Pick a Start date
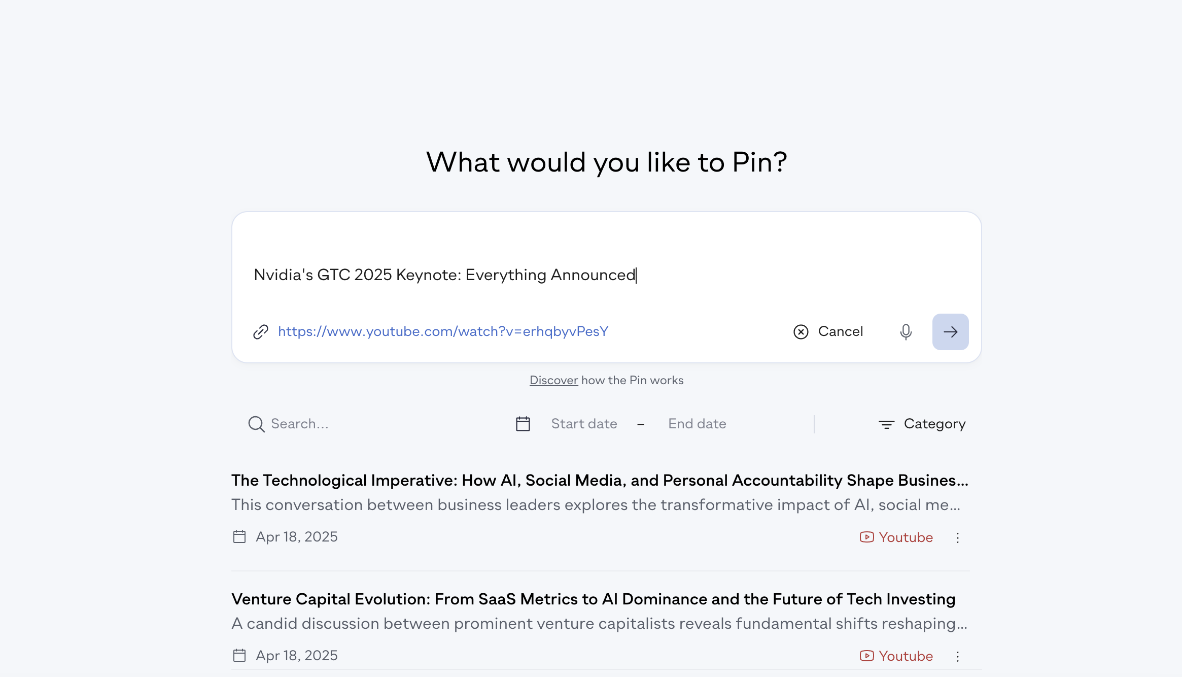 click(584, 424)
